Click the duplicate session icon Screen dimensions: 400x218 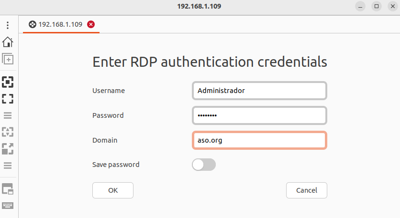click(x=8, y=59)
